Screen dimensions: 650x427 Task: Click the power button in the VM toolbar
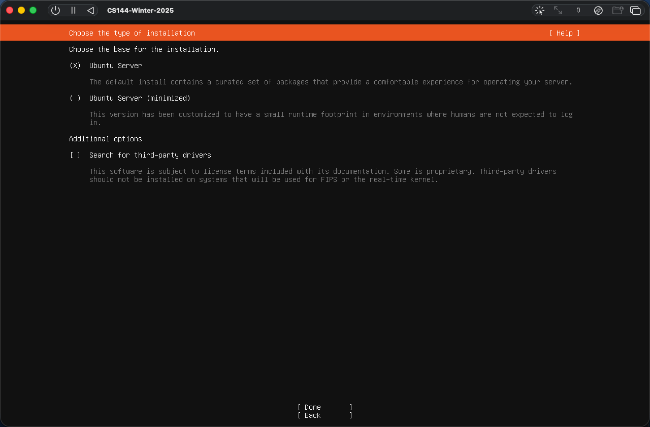pos(56,10)
